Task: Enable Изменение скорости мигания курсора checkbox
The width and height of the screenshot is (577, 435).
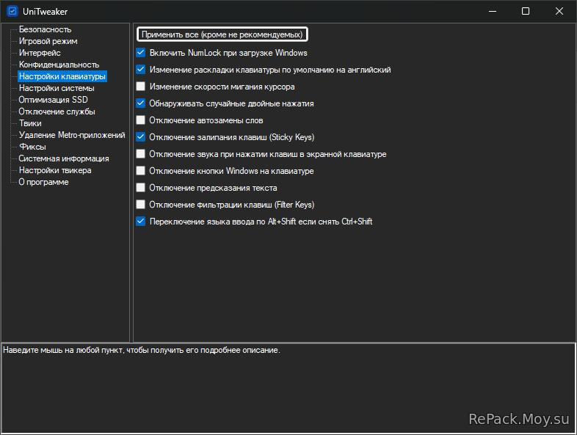Action: click(140, 87)
